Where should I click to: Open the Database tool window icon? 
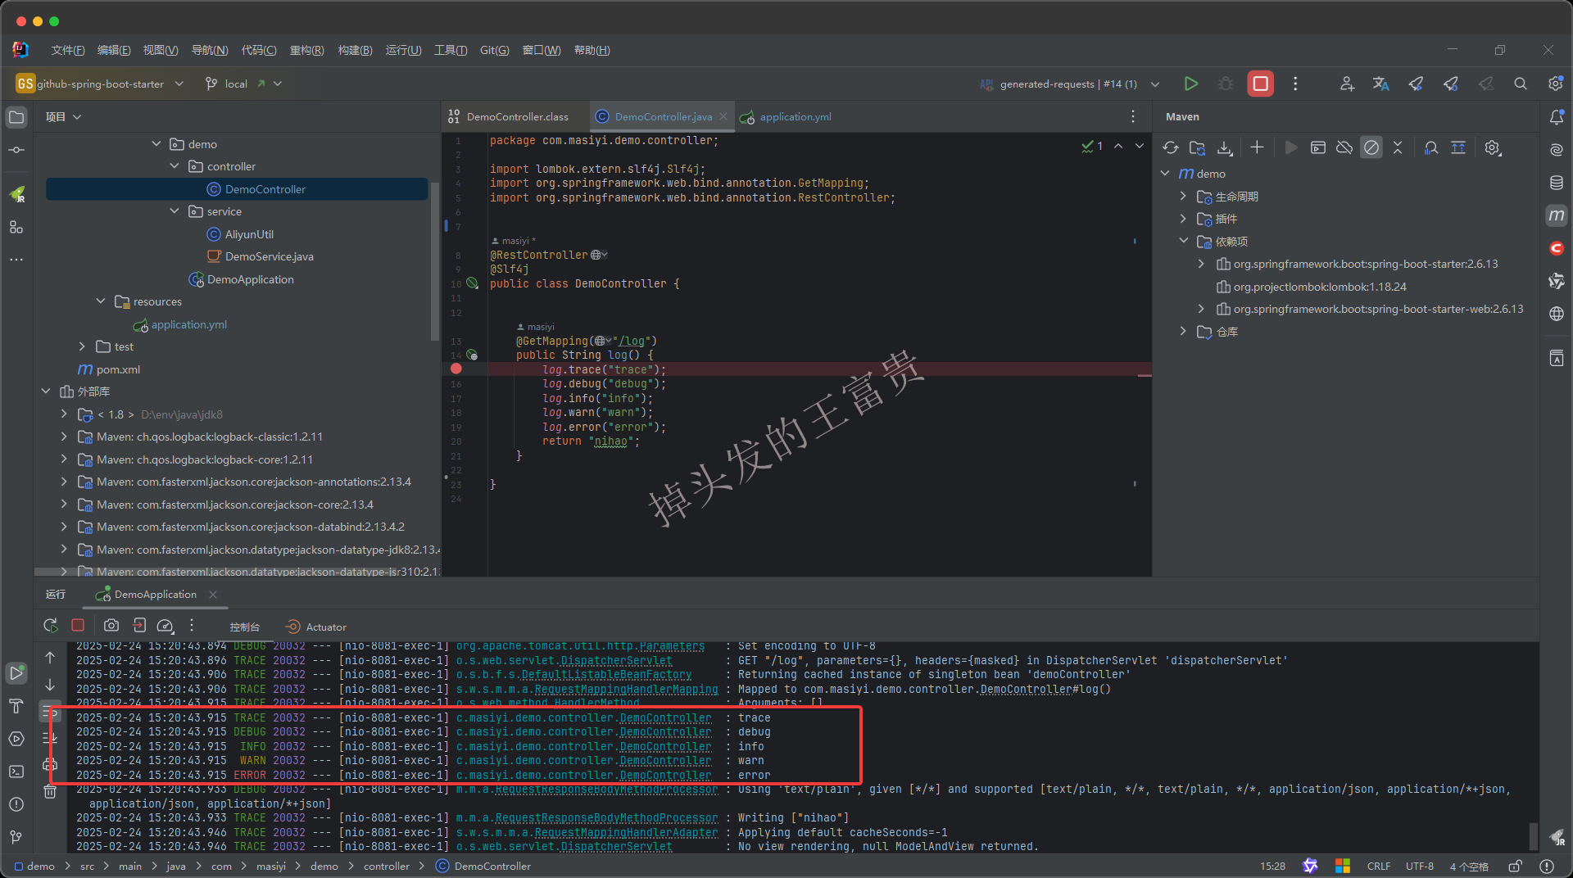point(1557,183)
